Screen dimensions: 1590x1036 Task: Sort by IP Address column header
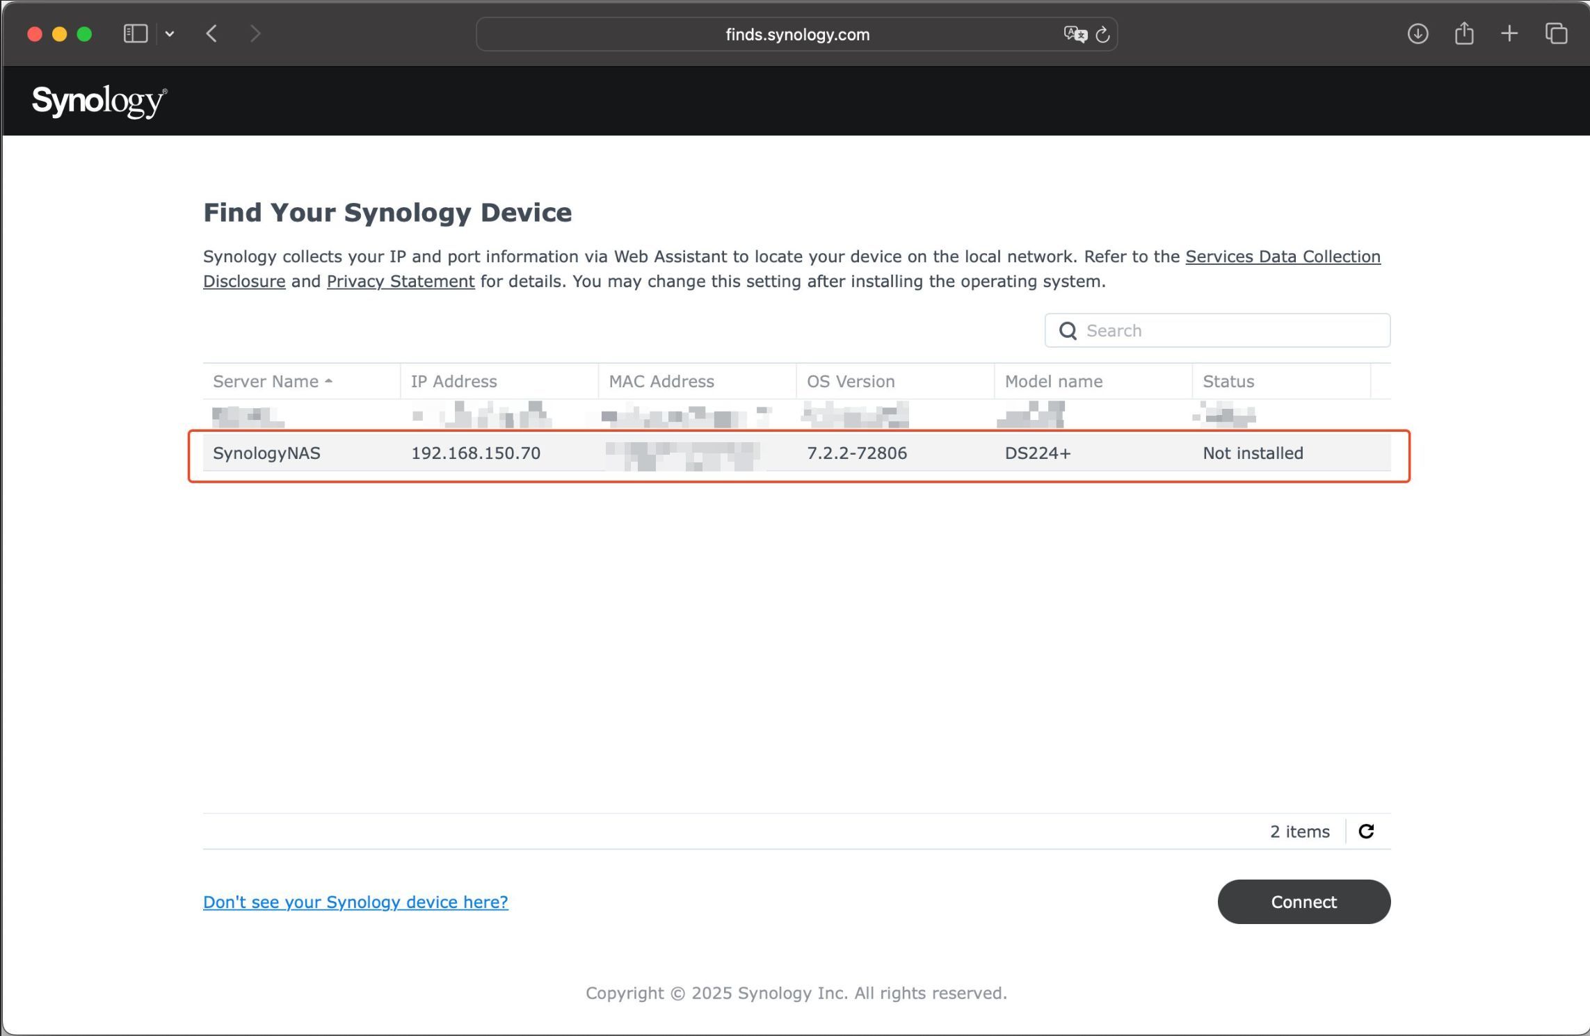point(453,382)
